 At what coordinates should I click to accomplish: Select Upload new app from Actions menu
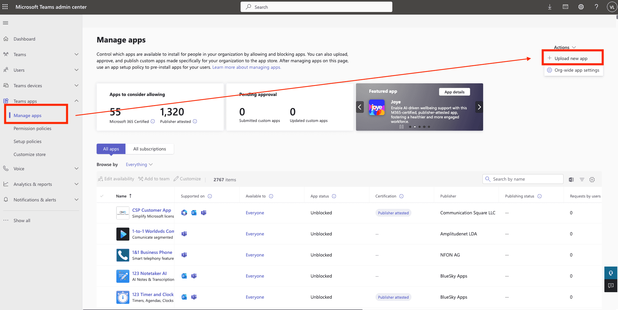571,58
